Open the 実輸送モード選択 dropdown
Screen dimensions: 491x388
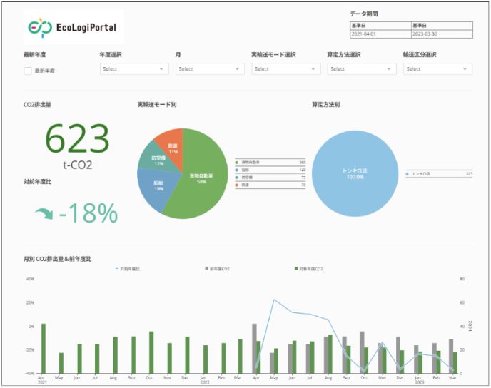coord(285,69)
